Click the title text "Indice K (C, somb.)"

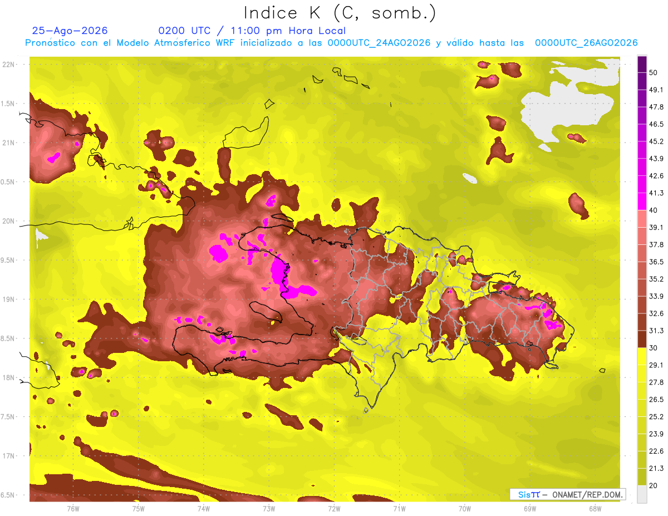click(340, 13)
